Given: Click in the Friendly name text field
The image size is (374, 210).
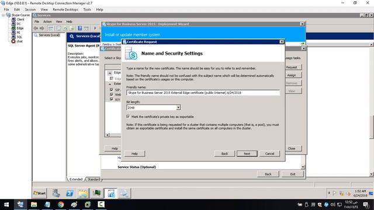Looking at the screenshot, I should (x=203, y=93).
